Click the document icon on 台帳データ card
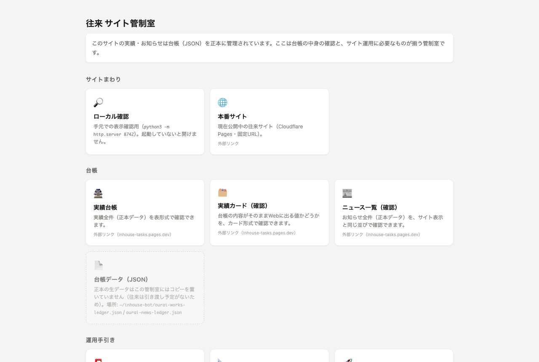Viewport: 539px width, 362px height. [x=99, y=266]
